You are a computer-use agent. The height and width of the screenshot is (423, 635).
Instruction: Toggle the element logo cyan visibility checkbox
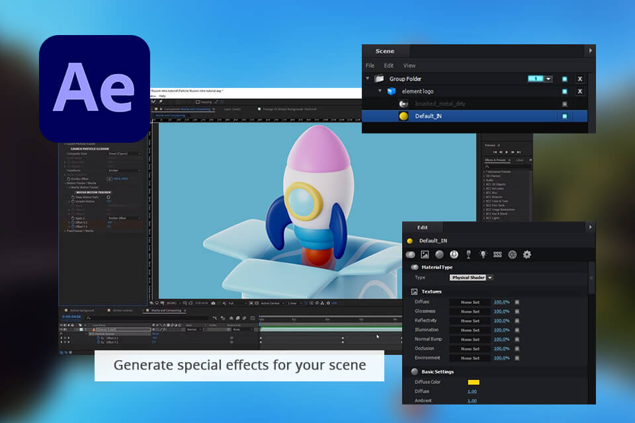click(564, 91)
